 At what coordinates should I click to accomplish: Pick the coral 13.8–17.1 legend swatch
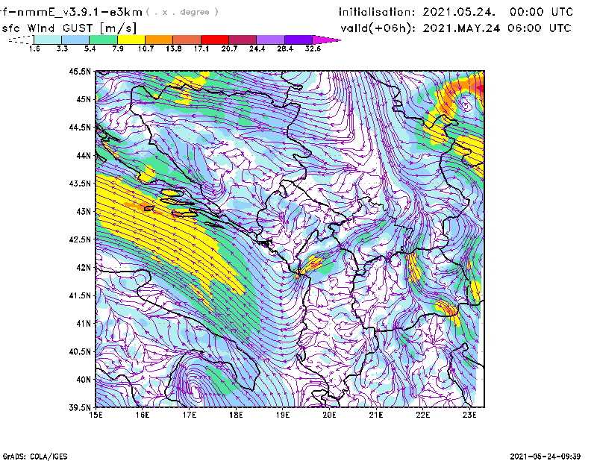coord(187,40)
